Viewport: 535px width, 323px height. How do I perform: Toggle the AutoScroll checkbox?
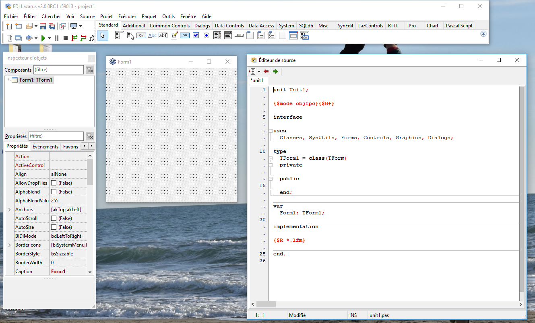[x=54, y=218]
